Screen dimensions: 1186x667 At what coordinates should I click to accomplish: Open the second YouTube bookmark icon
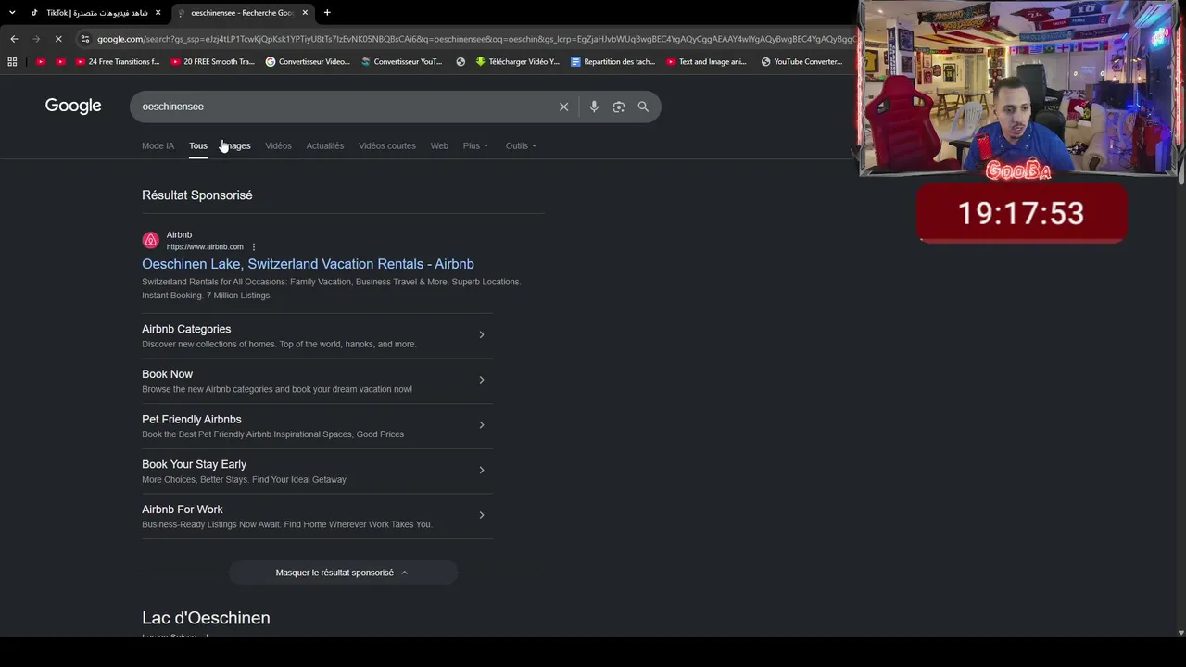(60, 62)
